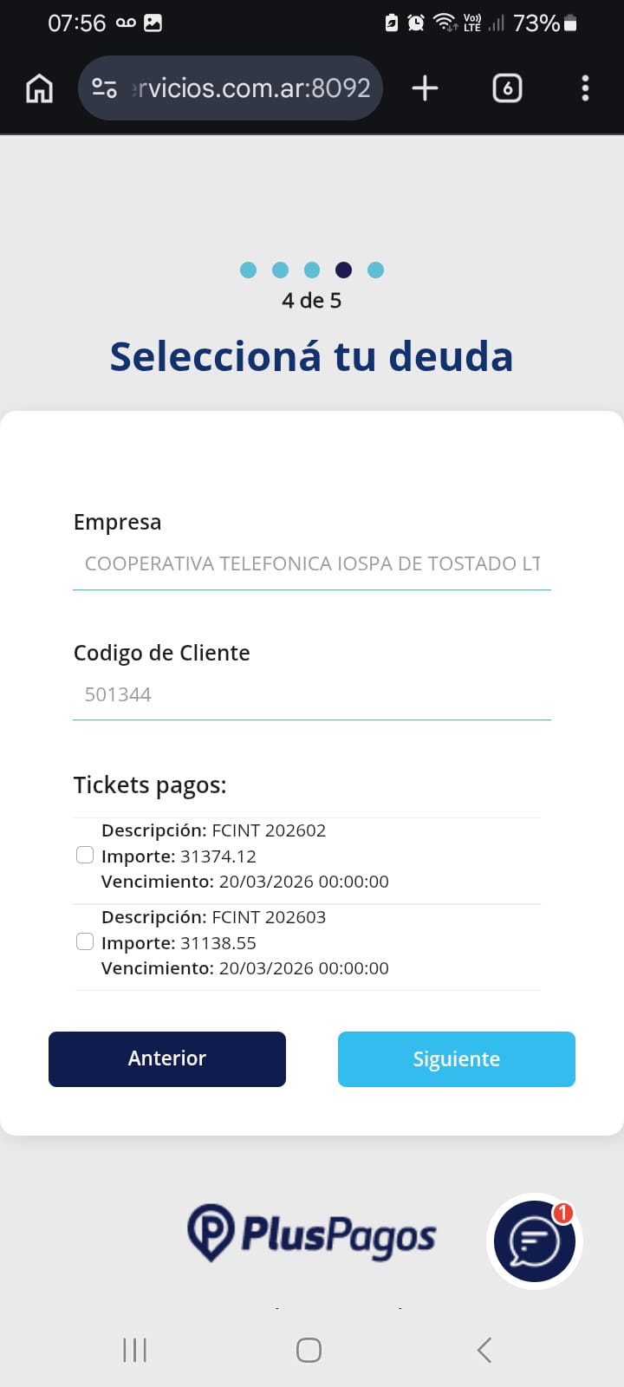The width and height of the screenshot is (624, 1387).
Task: Tap the address bar URL text
Action: [x=251, y=88]
